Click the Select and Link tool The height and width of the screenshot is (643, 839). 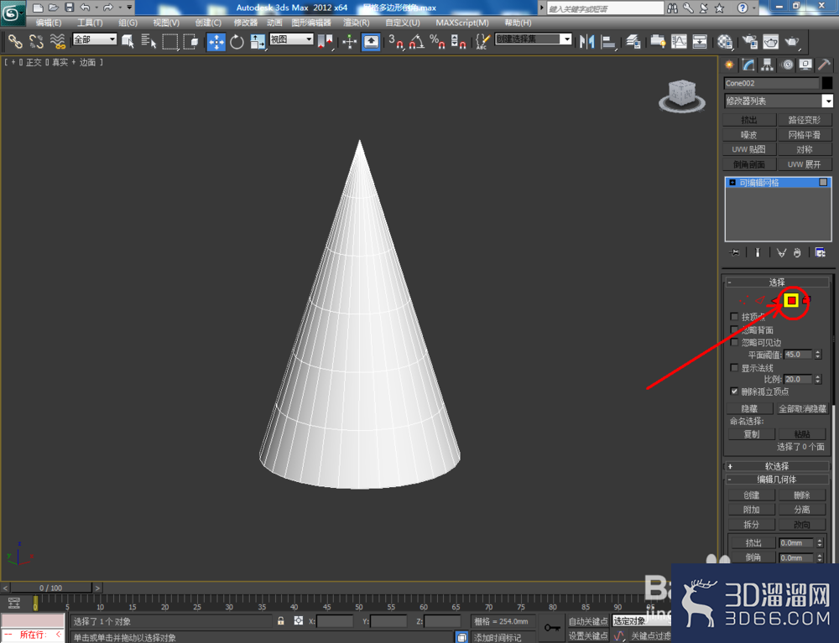(x=15, y=41)
